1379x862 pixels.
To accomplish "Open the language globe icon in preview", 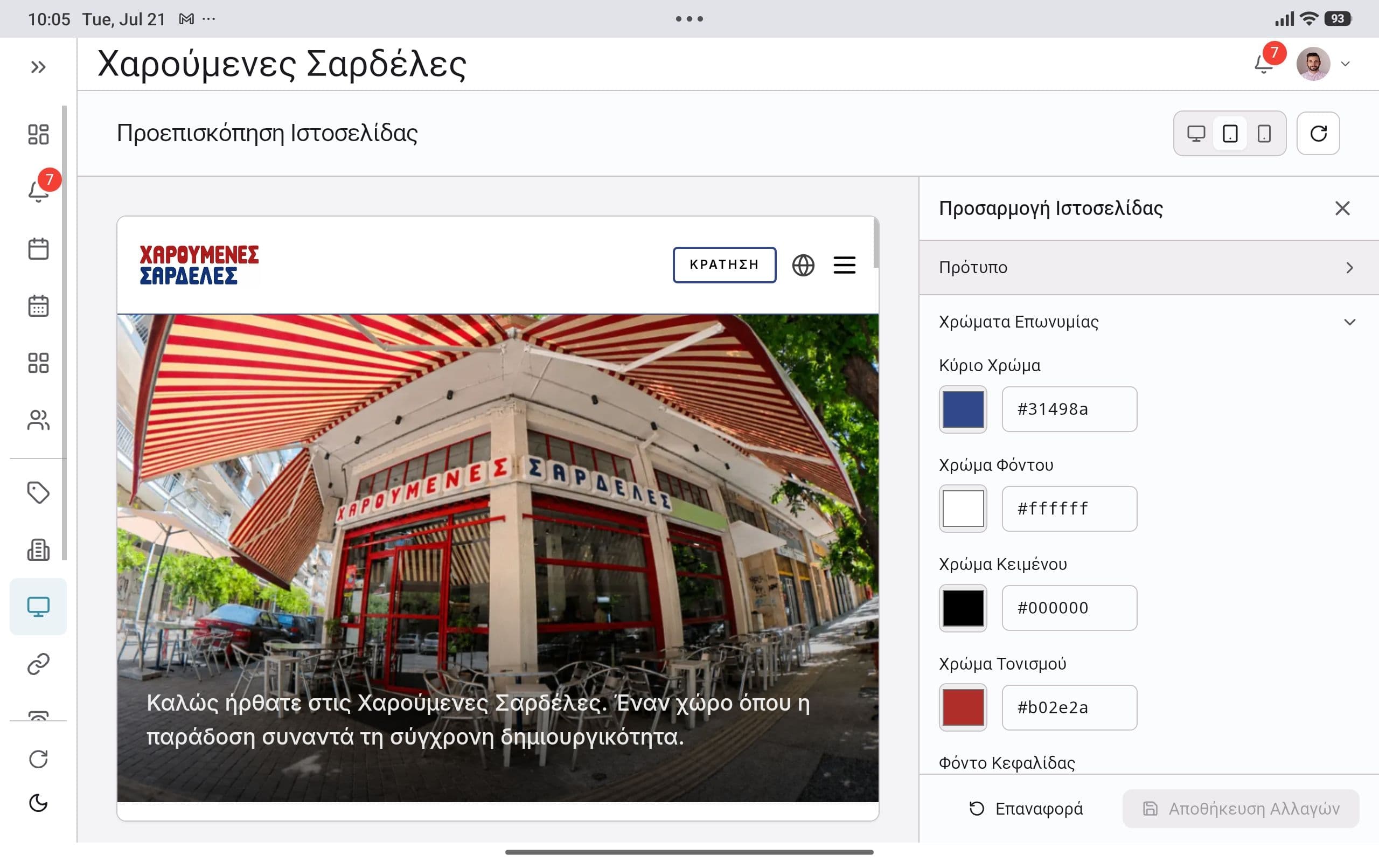I will coord(803,265).
